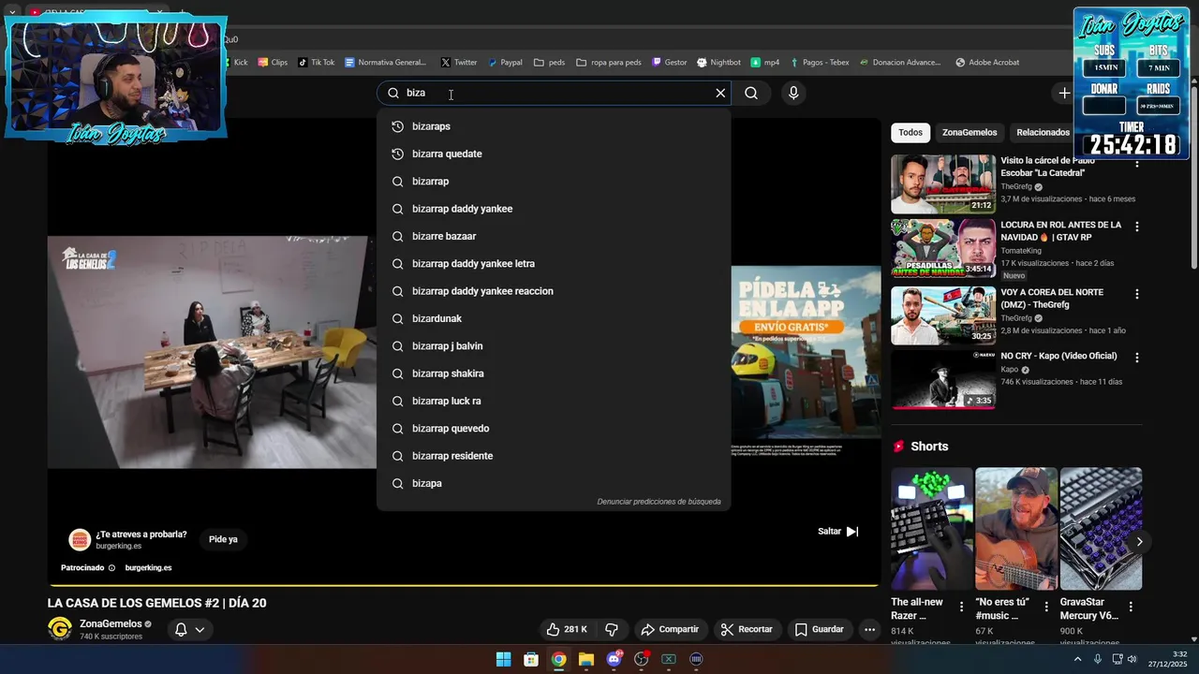This screenshot has height=674, width=1199.
Task: Pick 'bizapa' suggestion
Action: pos(554,483)
